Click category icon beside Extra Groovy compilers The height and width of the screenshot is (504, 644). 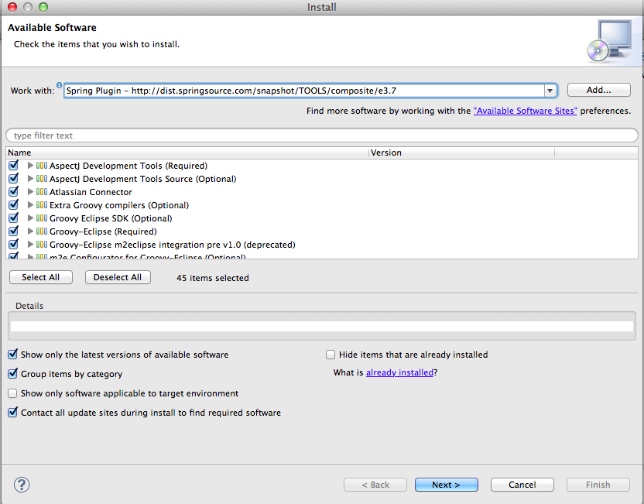pyautogui.click(x=42, y=205)
